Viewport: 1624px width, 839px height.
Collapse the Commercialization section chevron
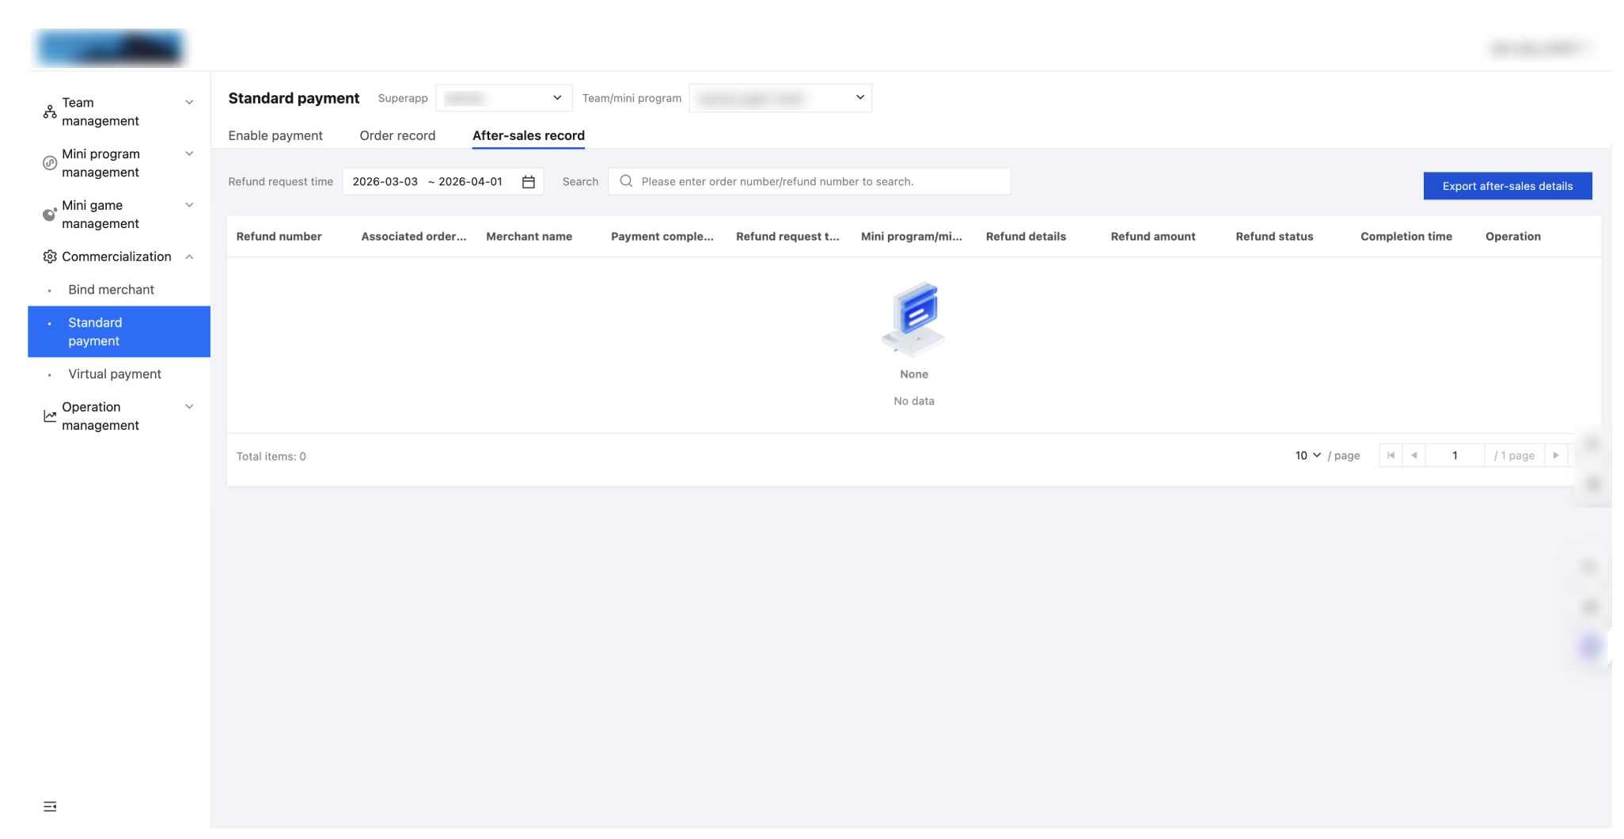189,256
